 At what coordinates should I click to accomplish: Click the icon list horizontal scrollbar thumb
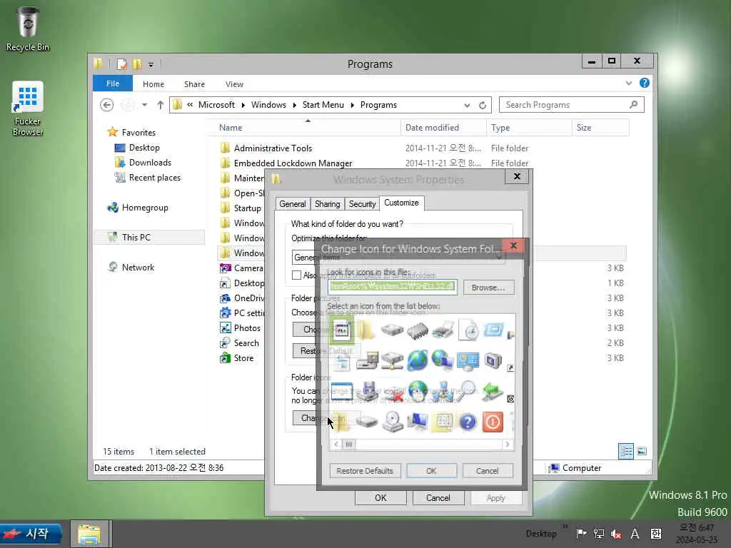(x=348, y=444)
